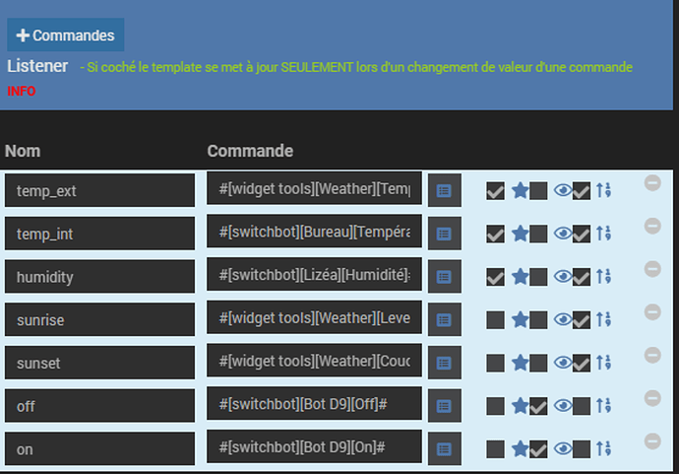The image size is (679, 474).
Task: Uncheck the listener checkbox for temp_int
Action: 495,234
